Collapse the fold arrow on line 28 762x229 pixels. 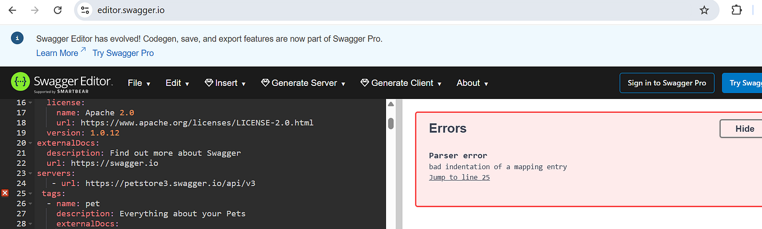[30, 224]
